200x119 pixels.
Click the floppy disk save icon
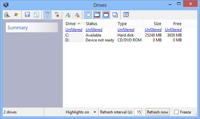(27, 15)
